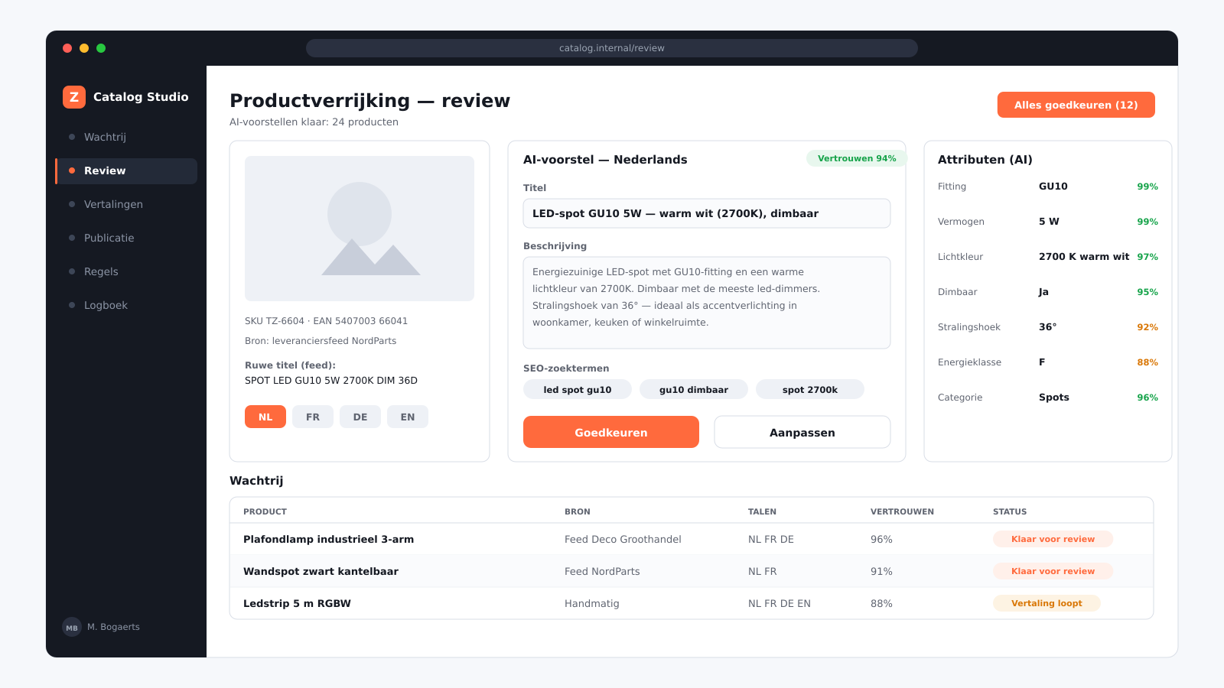Screen dimensions: 1224x688
Task: Click the STATUS column header
Action: click(x=1010, y=511)
